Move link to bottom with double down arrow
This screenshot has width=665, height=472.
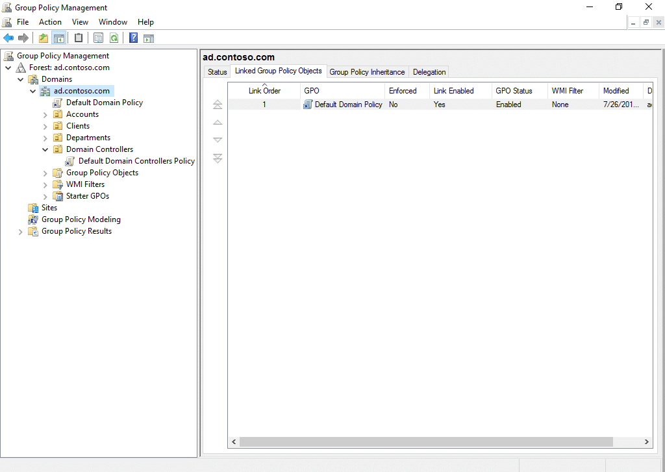218,158
